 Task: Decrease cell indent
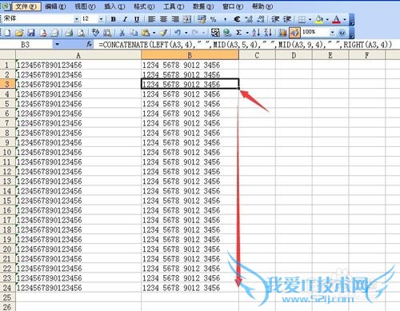click(275, 19)
